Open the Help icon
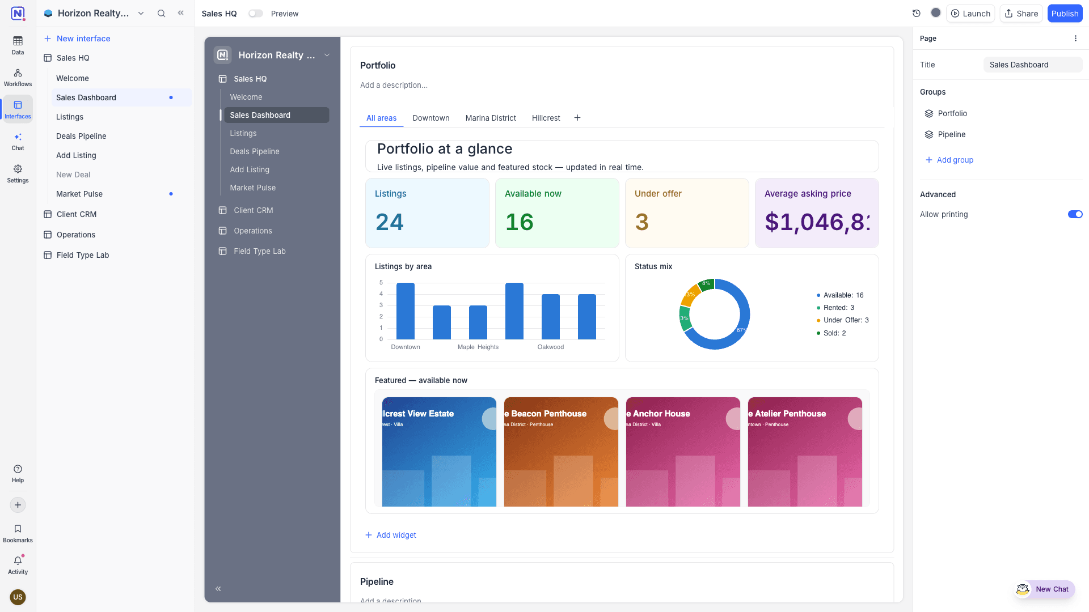1089x612 pixels. tap(18, 474)
